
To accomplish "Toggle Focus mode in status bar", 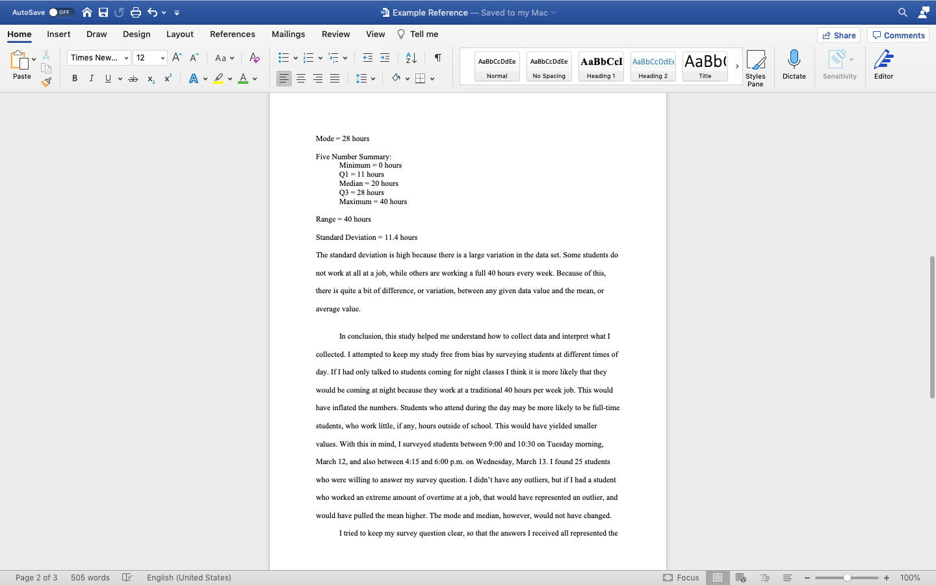I will 681,577.
